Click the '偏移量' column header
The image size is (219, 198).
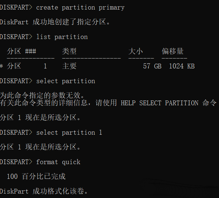(173, 51)
